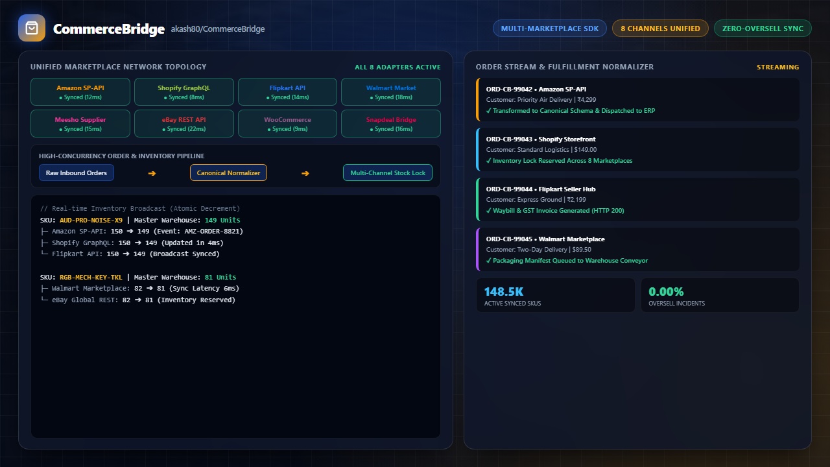Open the WooCommerce adapter card

point(287,124)
